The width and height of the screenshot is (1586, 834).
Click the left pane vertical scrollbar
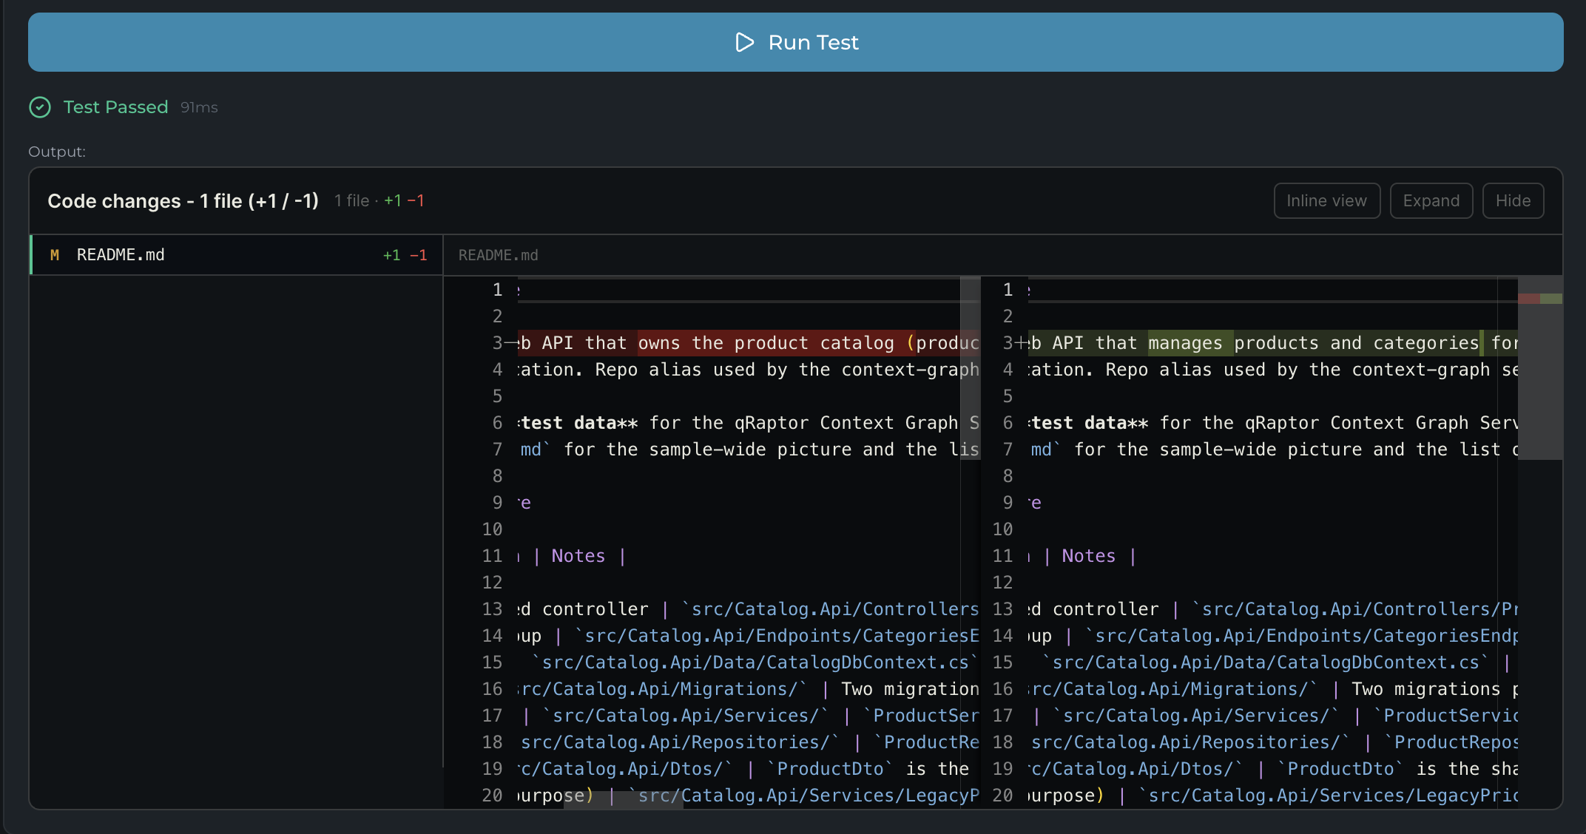click(970, 367)
